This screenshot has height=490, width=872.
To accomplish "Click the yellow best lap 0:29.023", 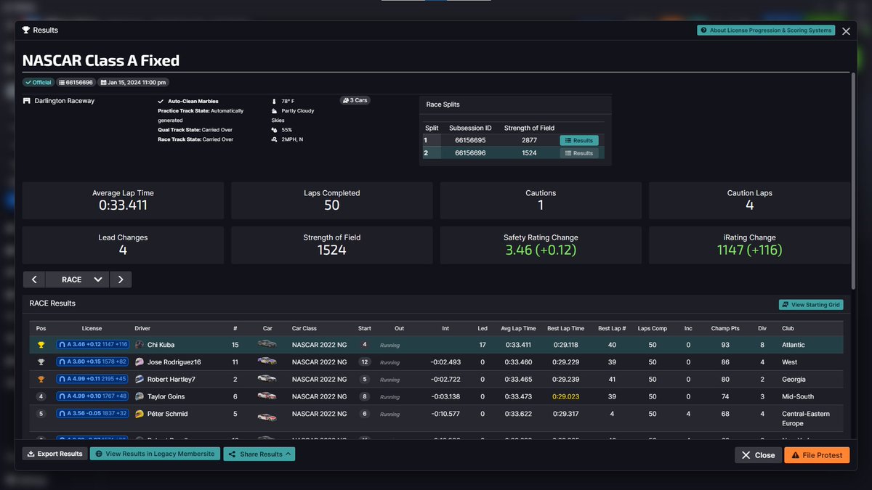I will [x=565, y=396].
